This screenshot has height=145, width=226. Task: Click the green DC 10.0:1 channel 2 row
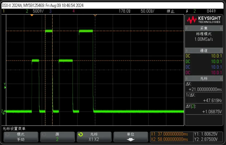[x=204, y=62]
